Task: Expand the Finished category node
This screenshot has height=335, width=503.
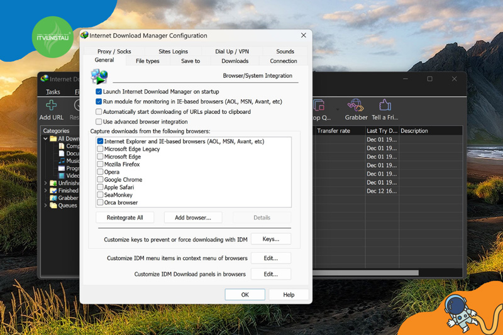Action: click(45, 190)
